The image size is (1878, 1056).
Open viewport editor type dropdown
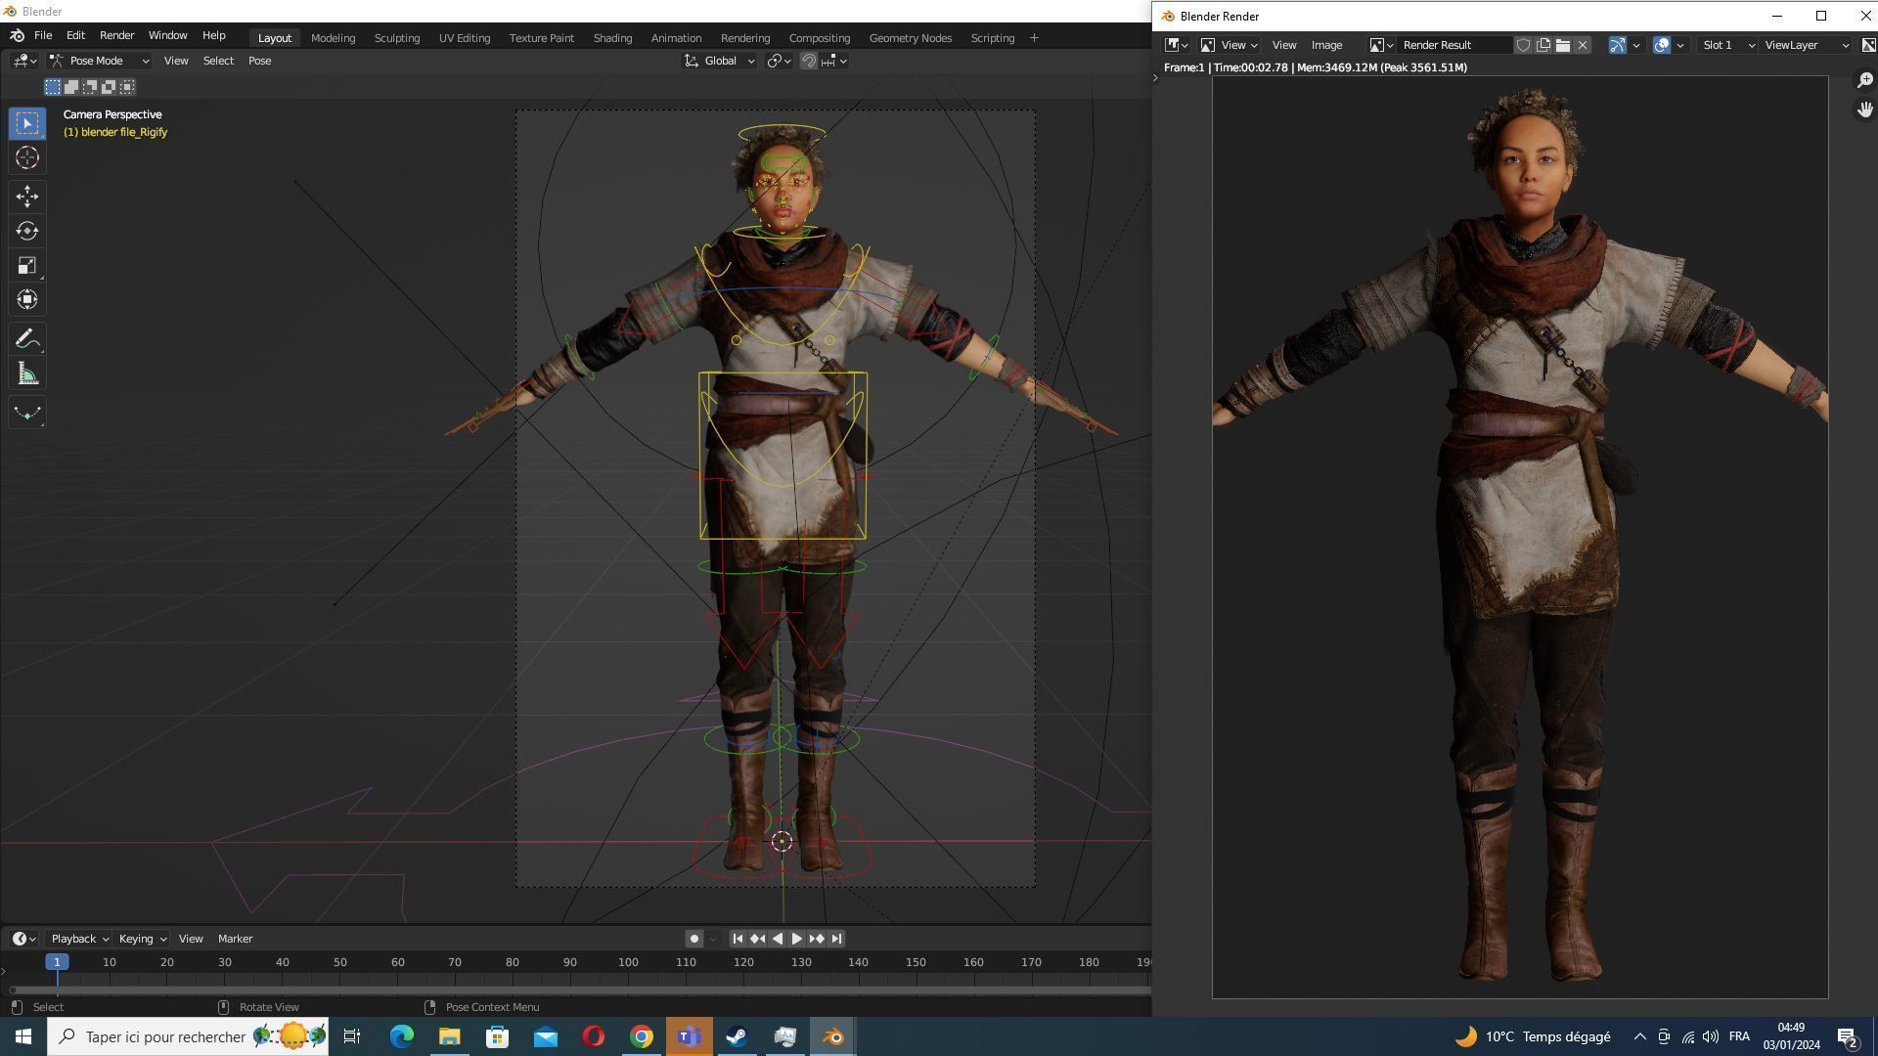pos(25,61)
